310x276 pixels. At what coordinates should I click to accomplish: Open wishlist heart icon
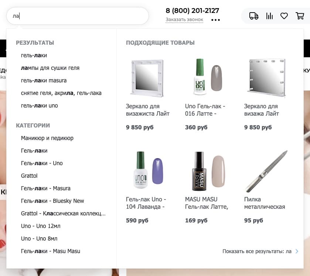(x=284, y=16)
